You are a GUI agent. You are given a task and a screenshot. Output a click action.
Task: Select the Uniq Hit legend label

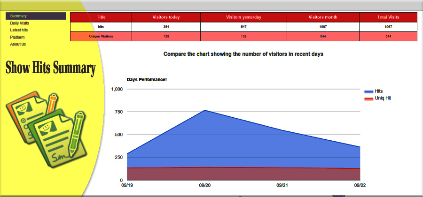coord(383,98)
